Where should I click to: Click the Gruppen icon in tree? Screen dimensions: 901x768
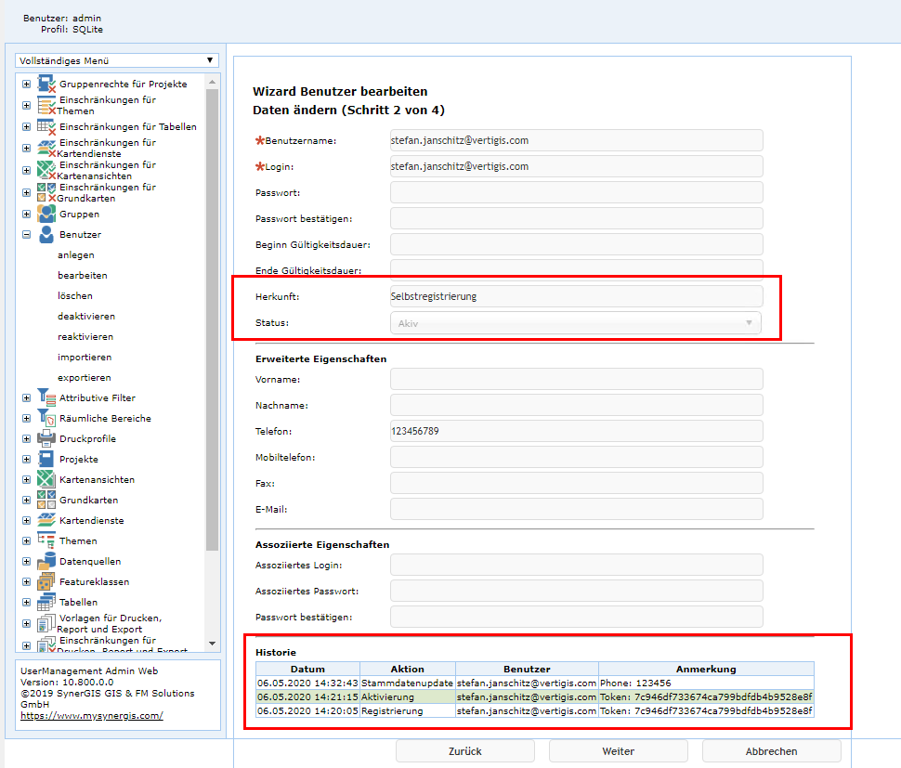46,215
